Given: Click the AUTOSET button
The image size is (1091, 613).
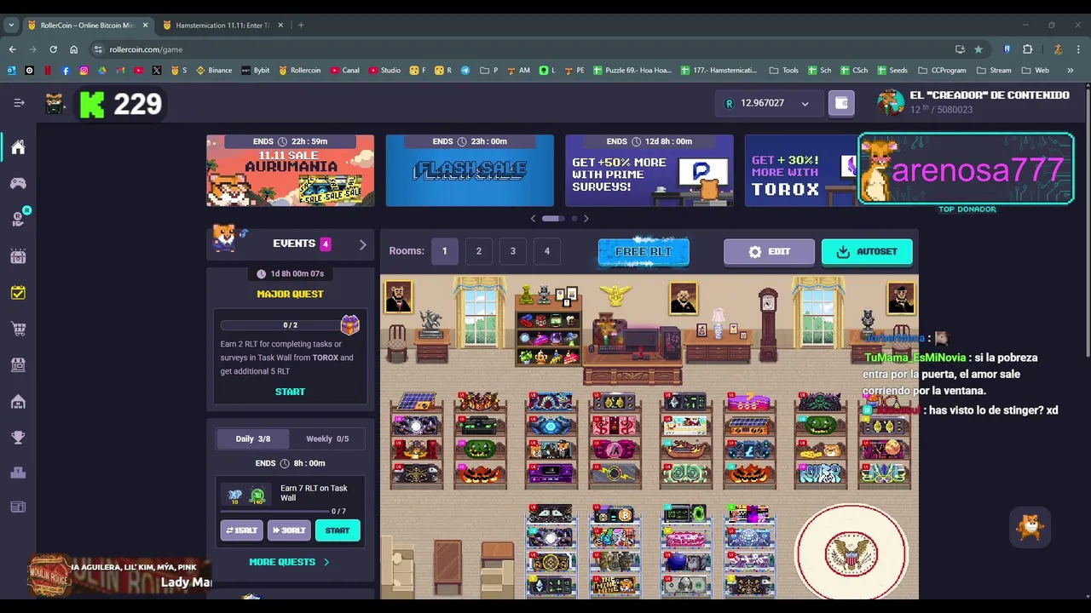Looking at the screenshot, I should (x=867, y=252).
